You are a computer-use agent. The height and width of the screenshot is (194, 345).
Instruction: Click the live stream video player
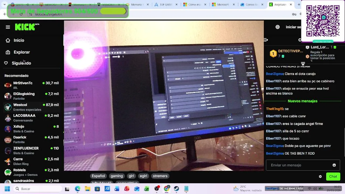(164, 96)
